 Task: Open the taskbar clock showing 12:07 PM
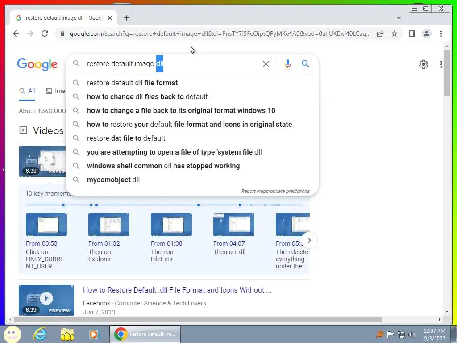click(x=434, y=335)
